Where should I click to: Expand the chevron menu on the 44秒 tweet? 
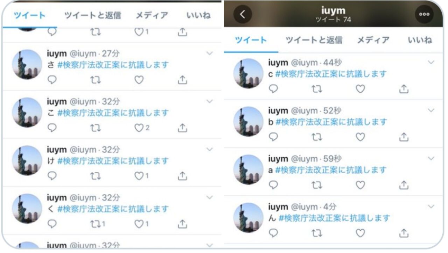point(431,63)
